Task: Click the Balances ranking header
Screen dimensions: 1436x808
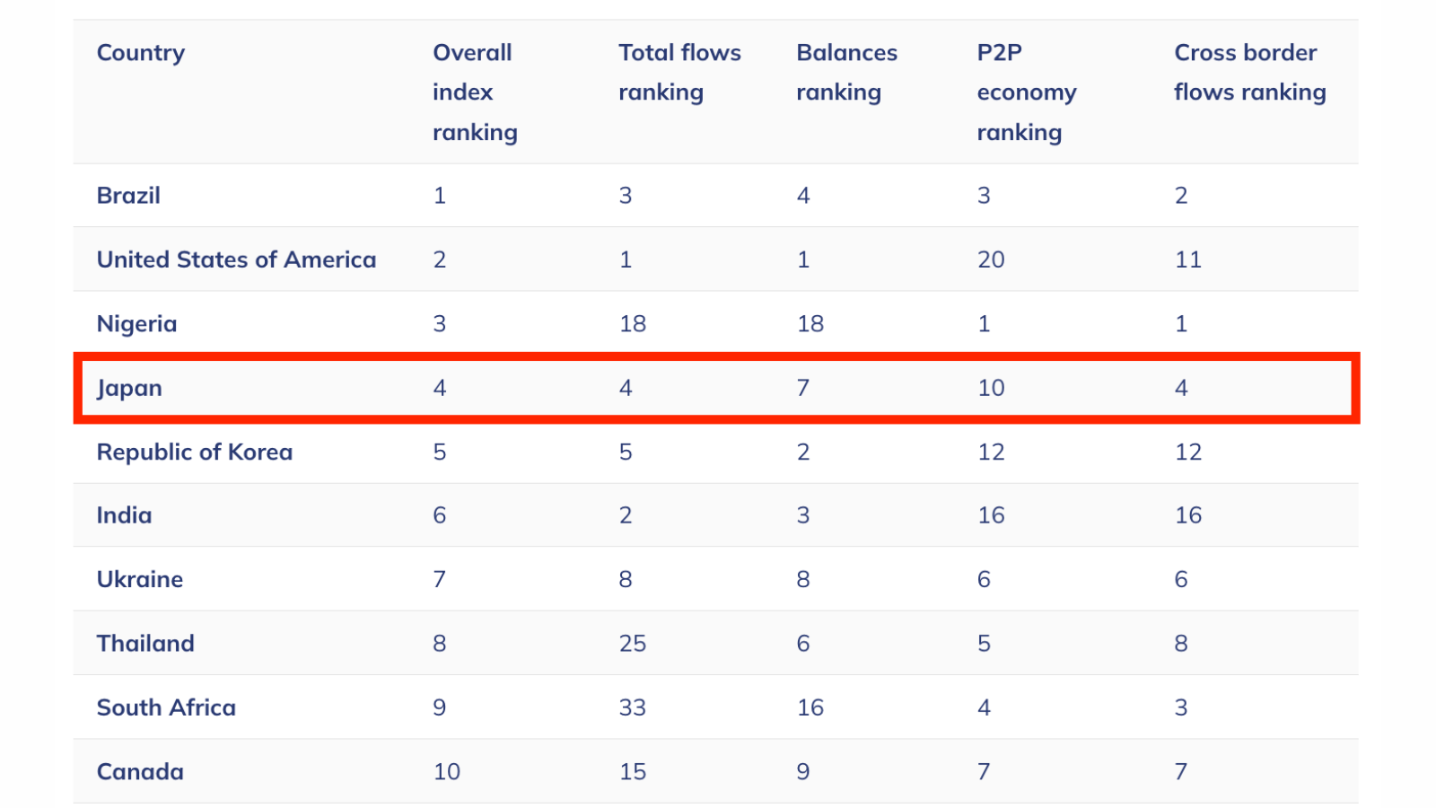Action: pyautogui.click(x=846, y=73)
